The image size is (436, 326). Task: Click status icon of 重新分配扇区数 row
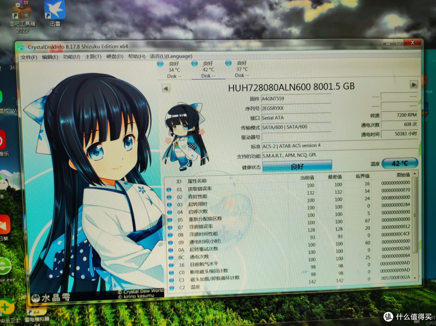pyautogui.click(x=170, y=220)
